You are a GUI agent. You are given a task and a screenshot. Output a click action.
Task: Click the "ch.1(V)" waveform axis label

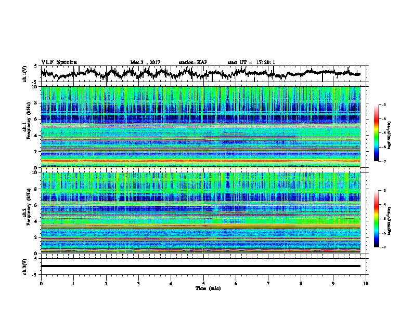coord(25,74)
